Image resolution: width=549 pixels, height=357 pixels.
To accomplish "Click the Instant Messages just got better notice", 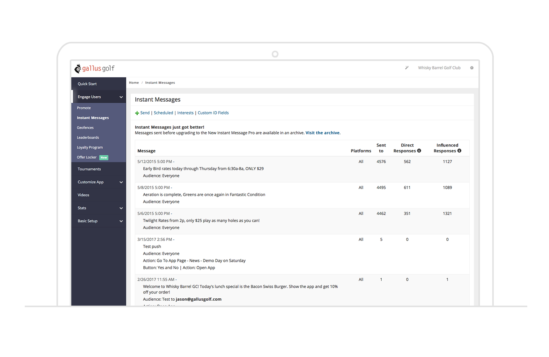I will click(169, 127).
